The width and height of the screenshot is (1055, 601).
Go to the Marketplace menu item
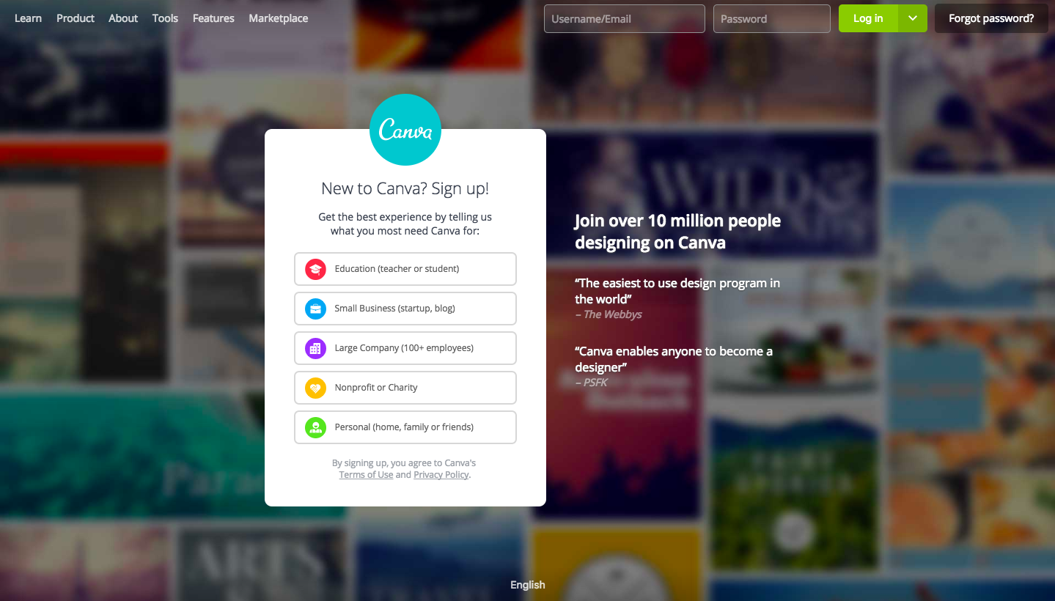279,18
